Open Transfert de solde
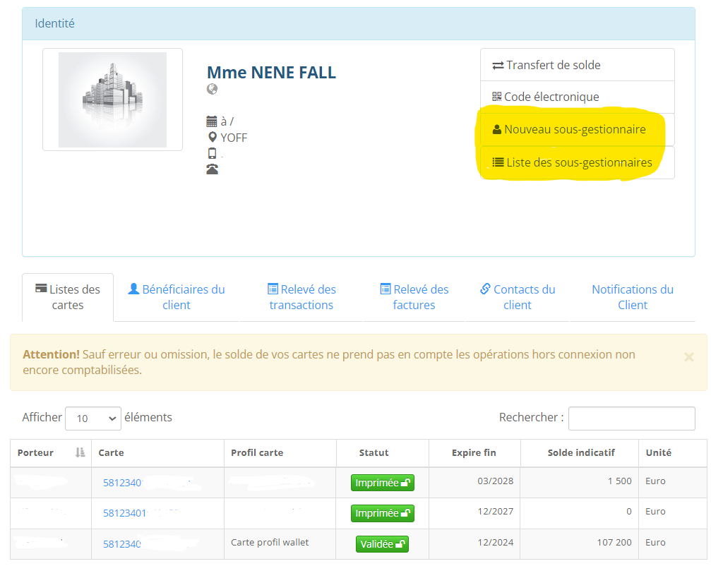Image resolution: width=711 pixels, height=566 pixels. pyautogui.click(x=577, y=65)
